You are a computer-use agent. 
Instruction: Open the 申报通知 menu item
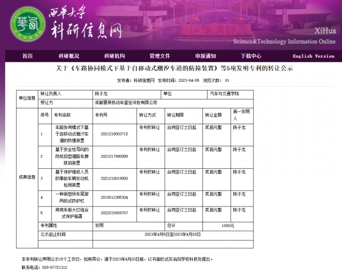tap(206, 56)
